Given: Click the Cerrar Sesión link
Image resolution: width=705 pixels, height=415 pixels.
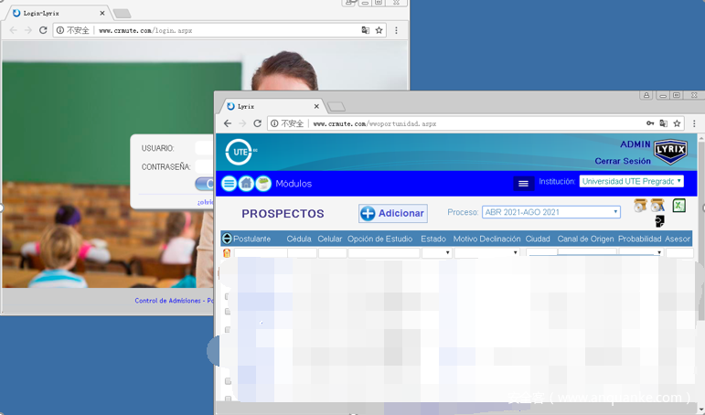Looking at the screenshot, I should [x=623, y=161].
